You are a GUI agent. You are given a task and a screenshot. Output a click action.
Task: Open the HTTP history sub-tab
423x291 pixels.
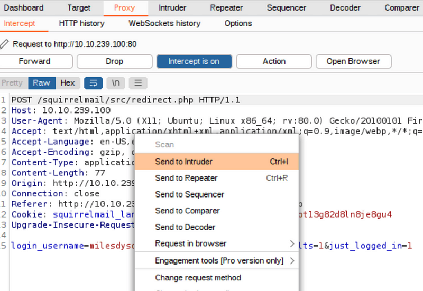81,23
